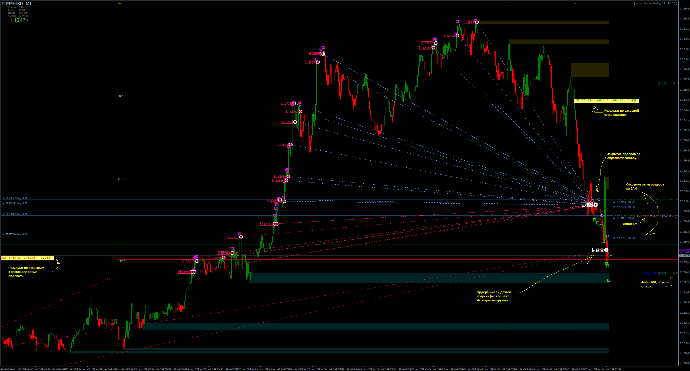This screenshot has width=690, height=371.
Task: Click the 1.12938 sell entry price tag
Action: point(468,22)
